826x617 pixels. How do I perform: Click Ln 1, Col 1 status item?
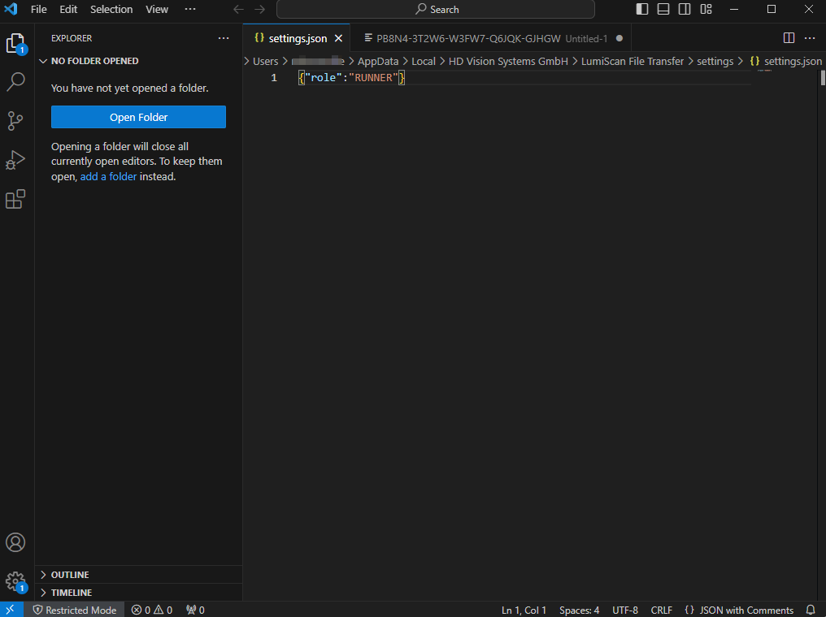click(x=523, y=610)
